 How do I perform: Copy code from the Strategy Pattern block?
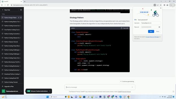click(125, 28)
